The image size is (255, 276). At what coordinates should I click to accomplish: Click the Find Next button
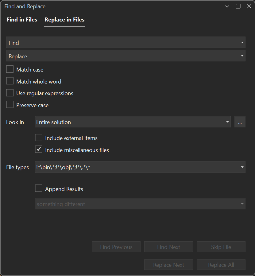(168, 247)
